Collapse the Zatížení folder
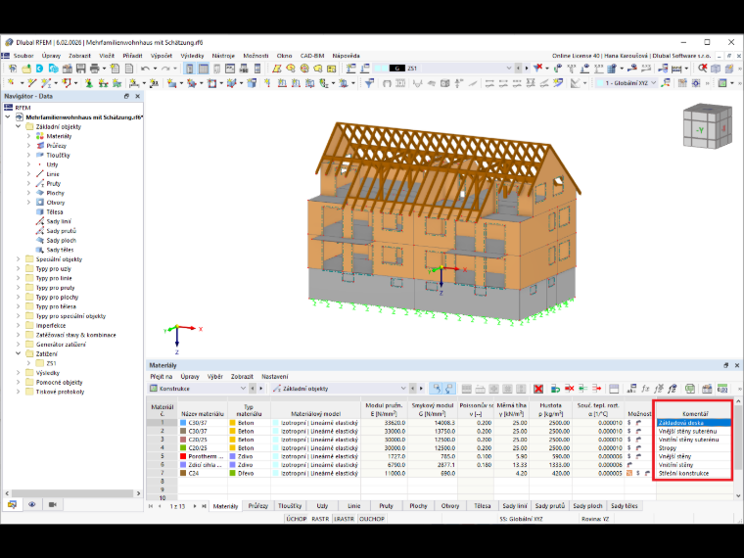Image resolution: width=744 pixels, height=558 pixels. [x=18, y=354]
